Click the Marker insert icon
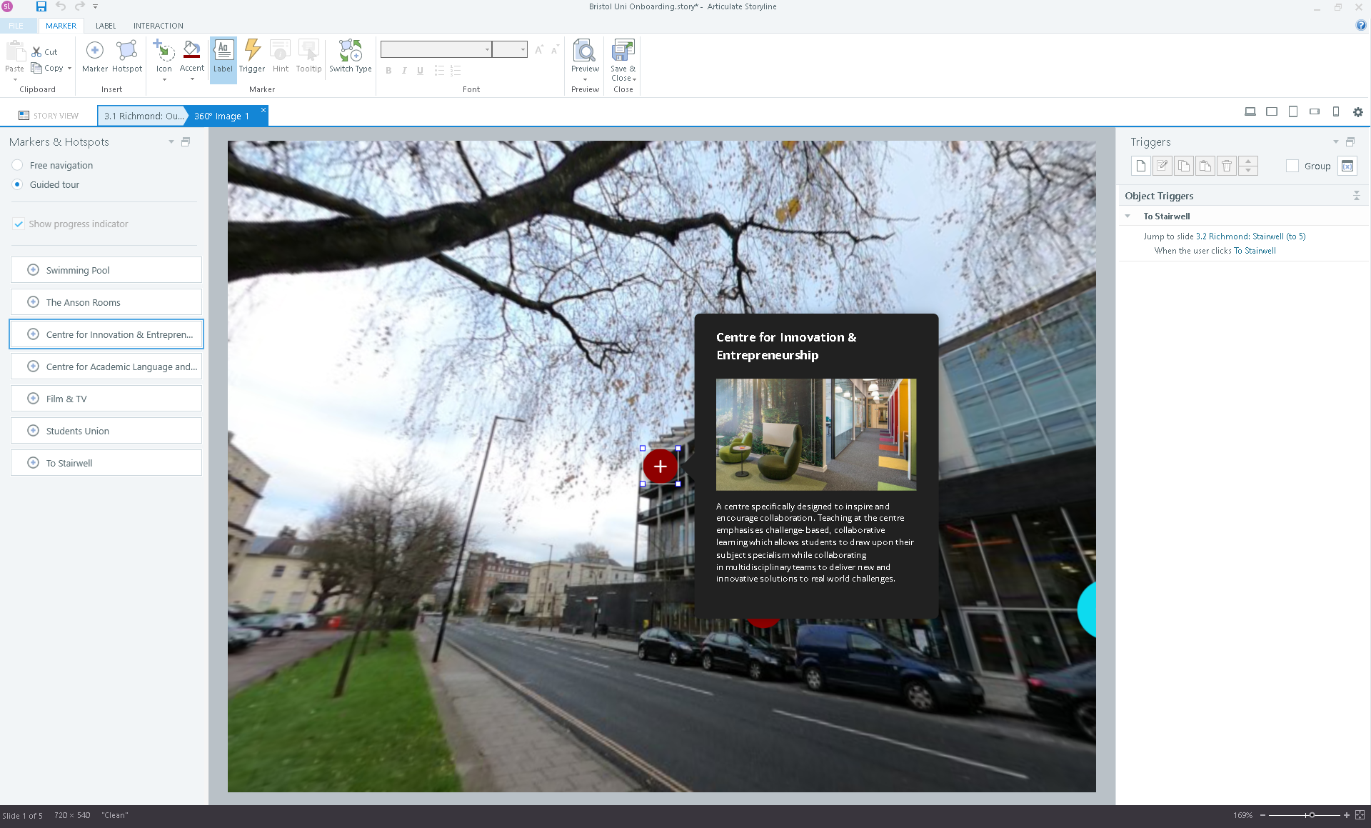Image resolution: width=1371 pixels, height=828 pixels. [94, 56]
